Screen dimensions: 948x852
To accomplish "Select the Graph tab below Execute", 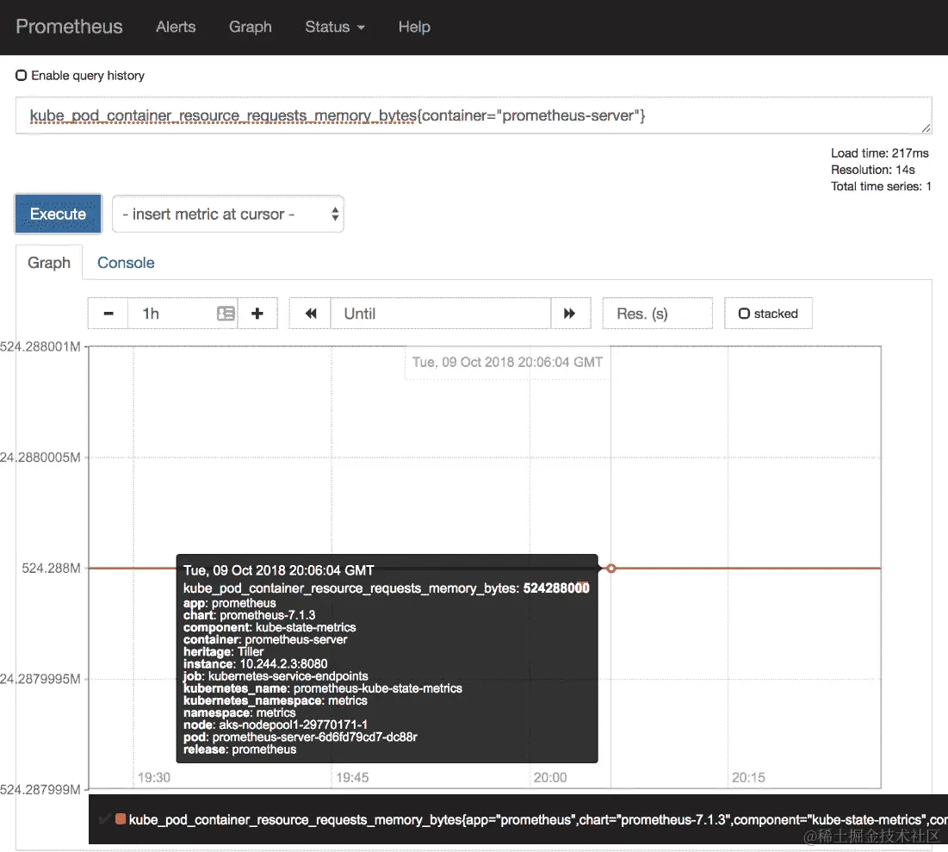I will tap(49, 263).
